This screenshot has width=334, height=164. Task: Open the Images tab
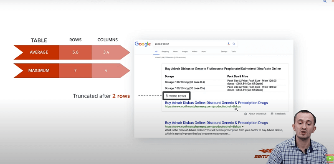point(185,52)
